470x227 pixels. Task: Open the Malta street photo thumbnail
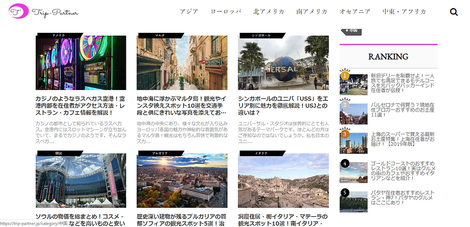(x=182, y=63)
